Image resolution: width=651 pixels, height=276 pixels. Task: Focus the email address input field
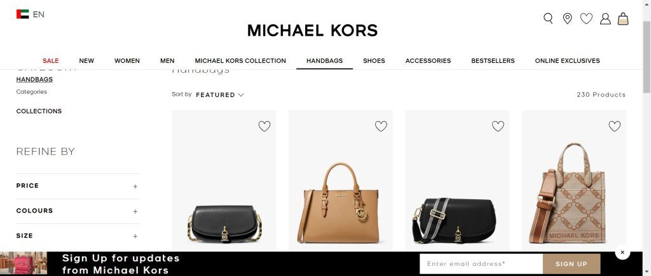click(481, 264)
